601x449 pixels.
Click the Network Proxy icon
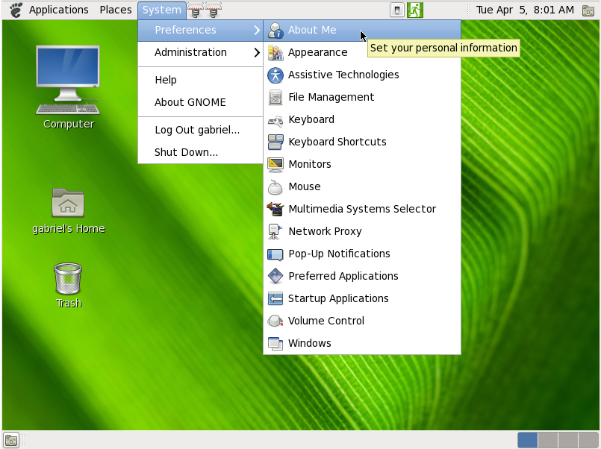pyautogui.click(x=275, y=231)
